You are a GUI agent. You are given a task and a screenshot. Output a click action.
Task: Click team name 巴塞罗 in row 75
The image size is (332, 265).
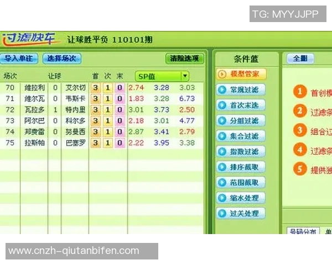pyautogui.click(x=75, y=143)
